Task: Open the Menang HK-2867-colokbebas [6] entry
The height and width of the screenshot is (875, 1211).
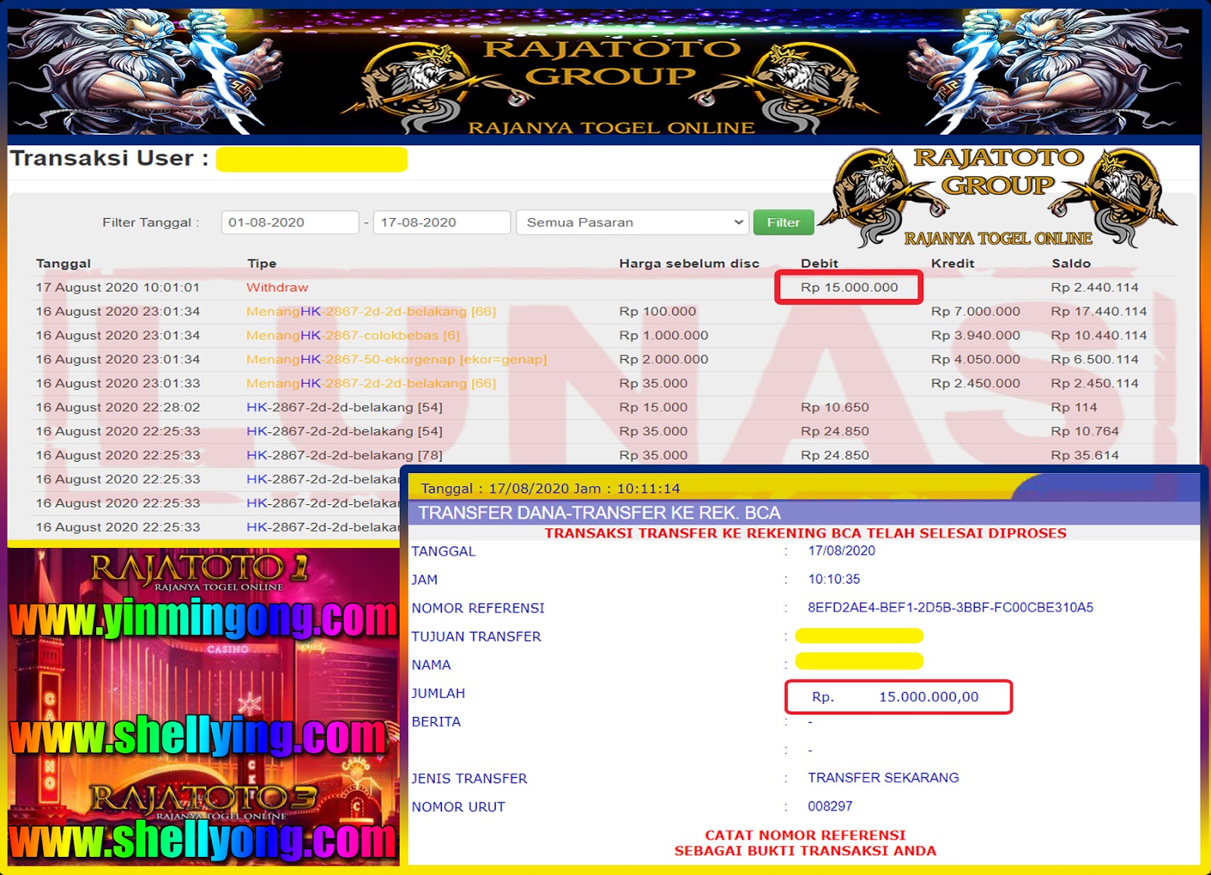Action: click(x=353, y=335)
